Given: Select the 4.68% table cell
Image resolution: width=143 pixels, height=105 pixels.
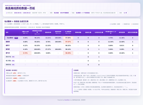Looking at the screenshot, I should (x=25, y=42).
